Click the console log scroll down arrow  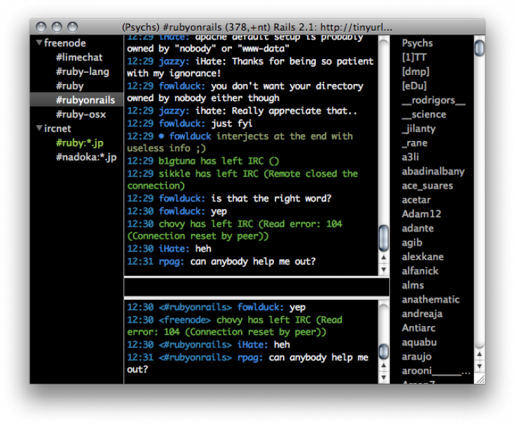pos(384,378)
